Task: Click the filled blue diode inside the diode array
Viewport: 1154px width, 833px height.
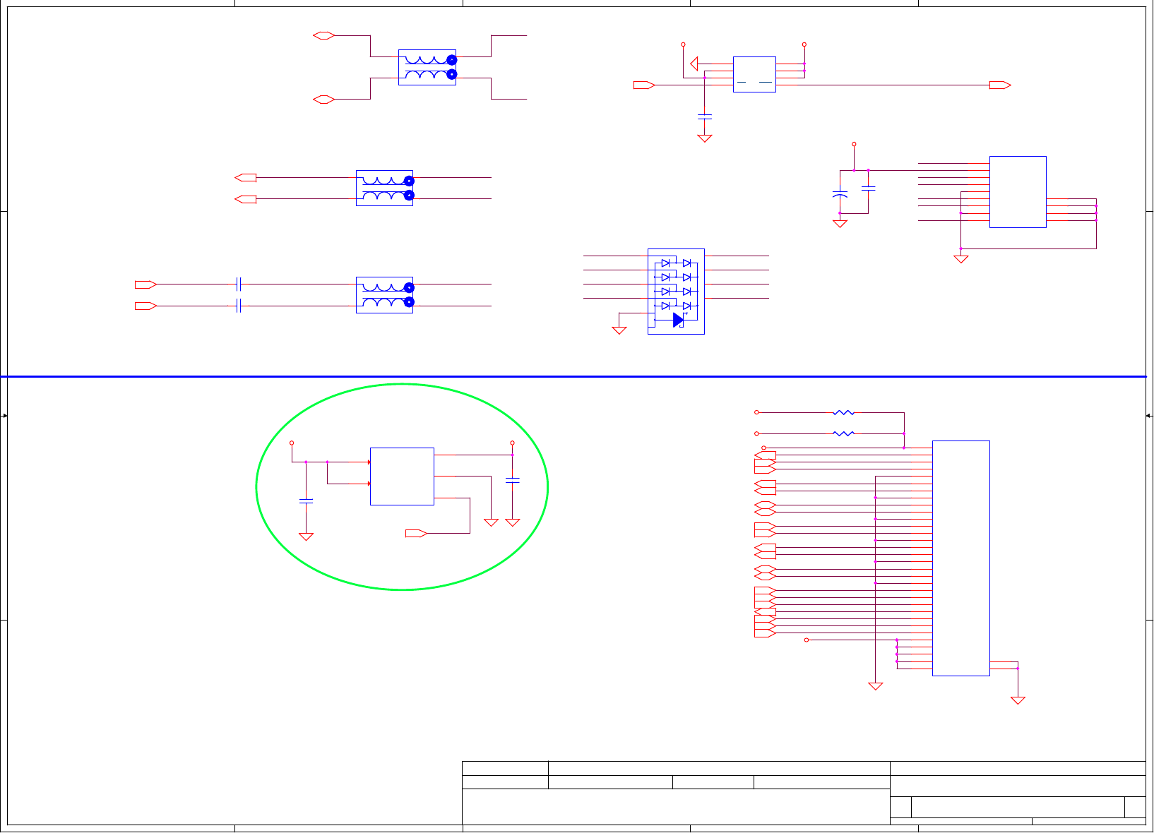Action: click(x=678, y=320)
